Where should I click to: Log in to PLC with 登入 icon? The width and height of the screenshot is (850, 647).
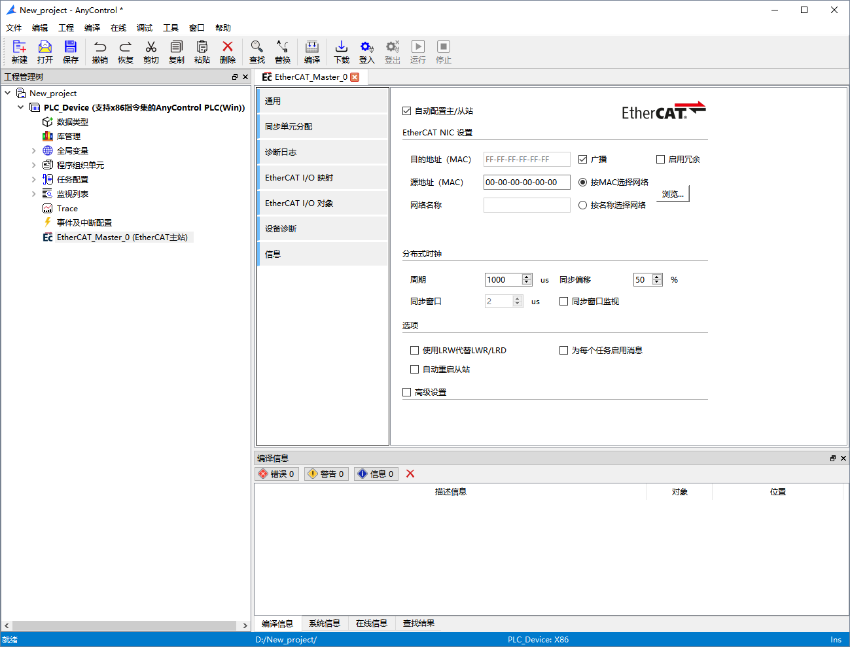click(367, 51)
